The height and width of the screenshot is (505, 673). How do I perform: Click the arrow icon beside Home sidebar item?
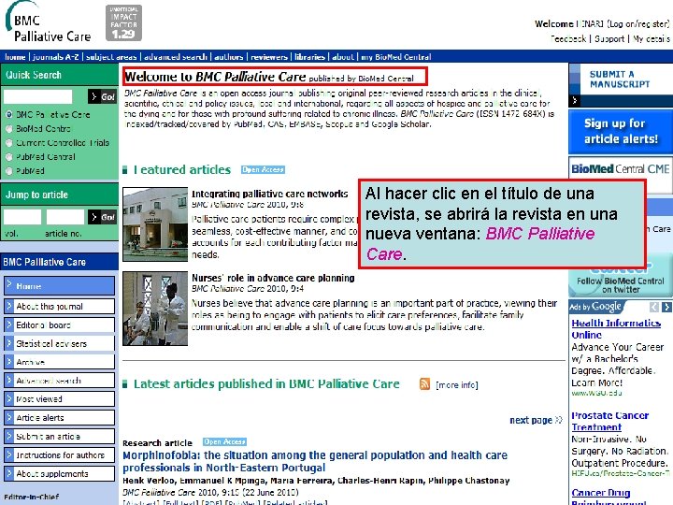[9, 285]
